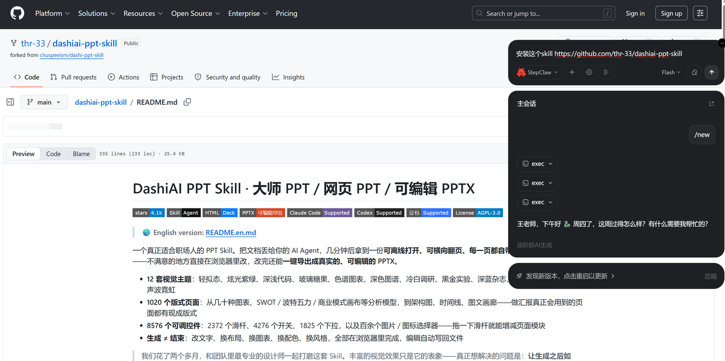Click the eraser clear icon
The image size is (725, 361).
click(x=695, y=73)
